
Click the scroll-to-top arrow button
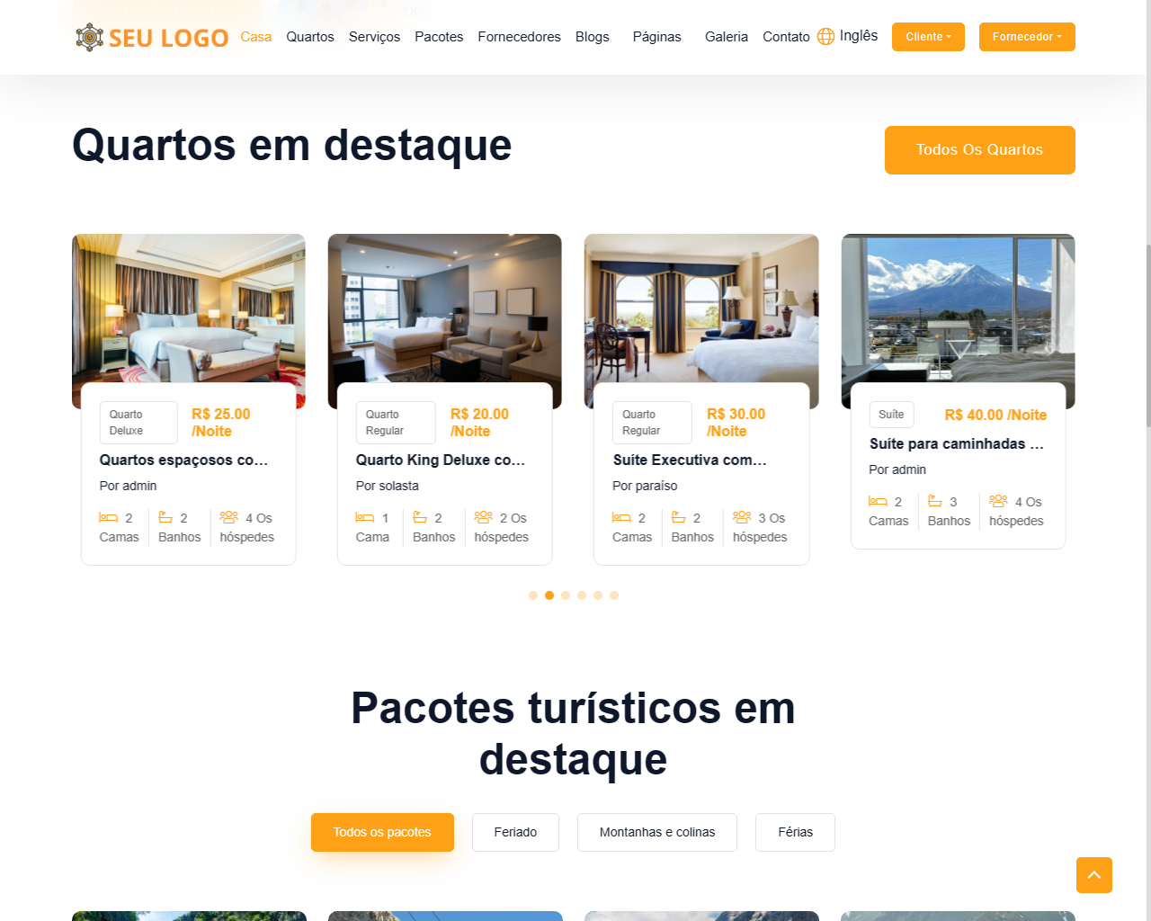click(x=1093, y=875)
